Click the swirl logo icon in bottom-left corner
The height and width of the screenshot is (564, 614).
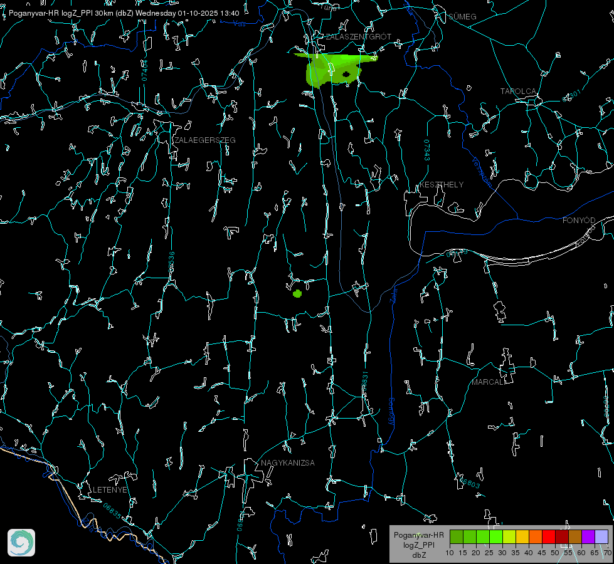pos(21,543)
